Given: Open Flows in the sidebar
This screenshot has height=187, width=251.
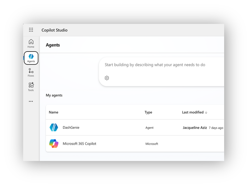Looking at the screenshot, I should [x=31, y=73].
